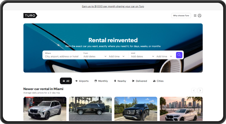Viewport: 226px width, 124px height.
Task: Open the user profile icon
Action: point(199,16)
